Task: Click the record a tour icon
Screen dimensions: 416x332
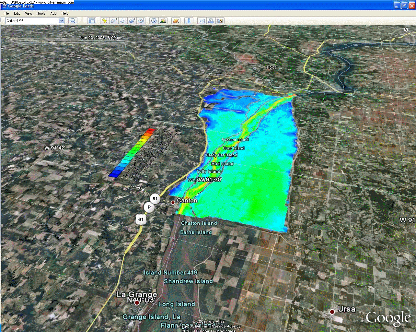Action: coord(141,21)
